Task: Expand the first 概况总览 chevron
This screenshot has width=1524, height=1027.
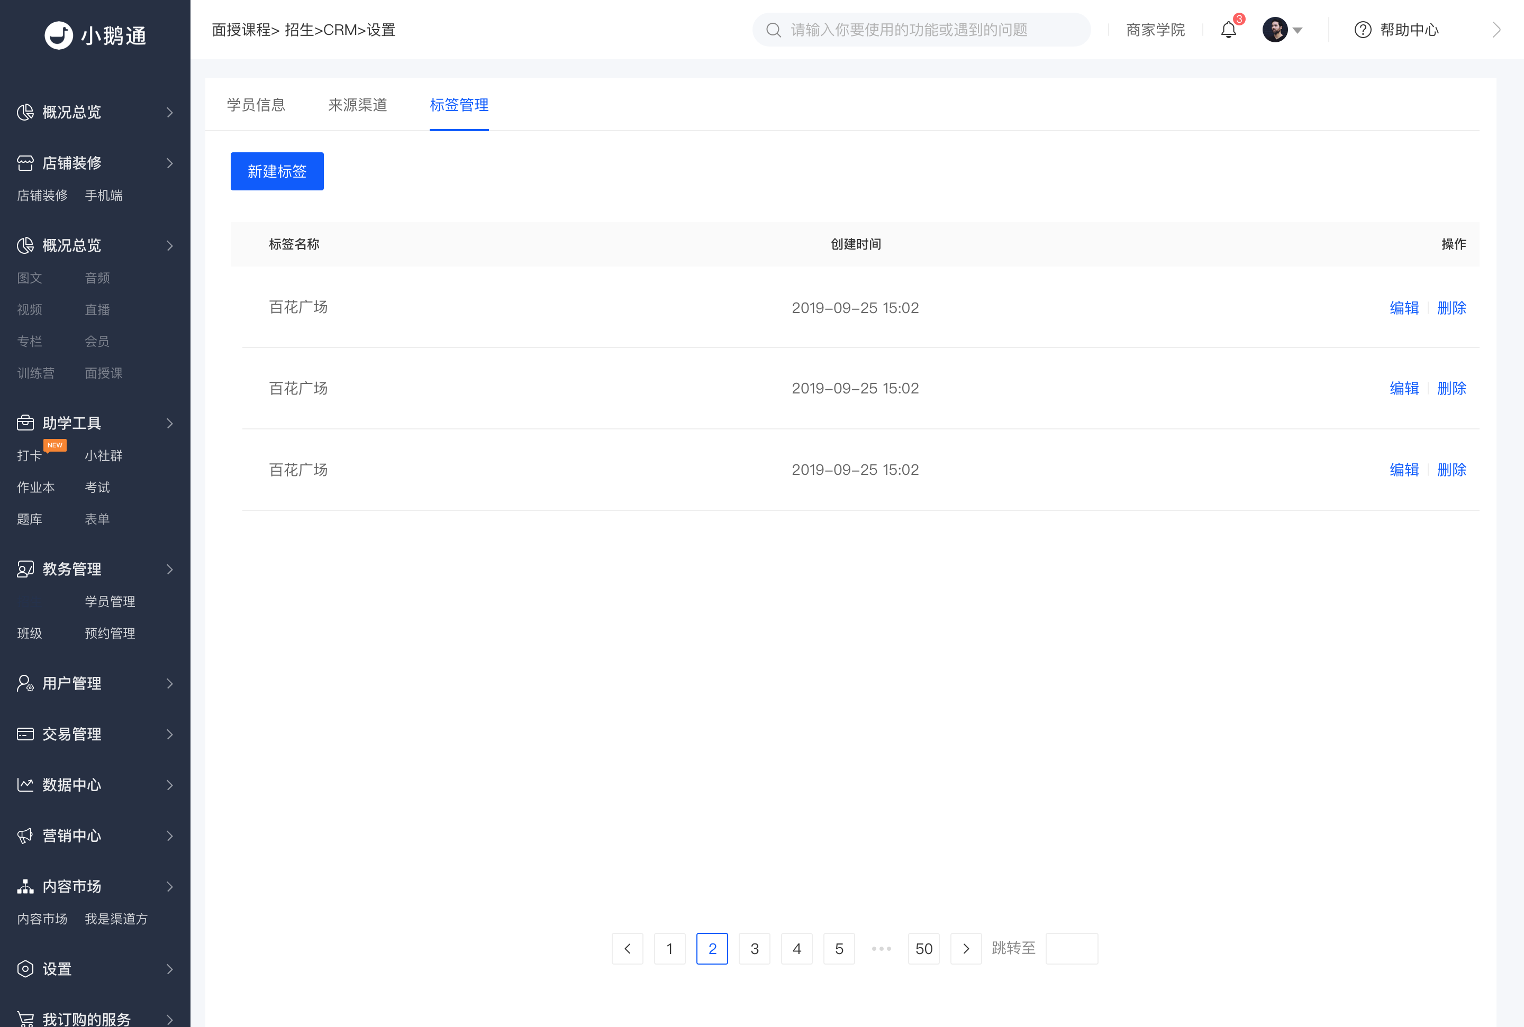Action: (x=170, y=113)
